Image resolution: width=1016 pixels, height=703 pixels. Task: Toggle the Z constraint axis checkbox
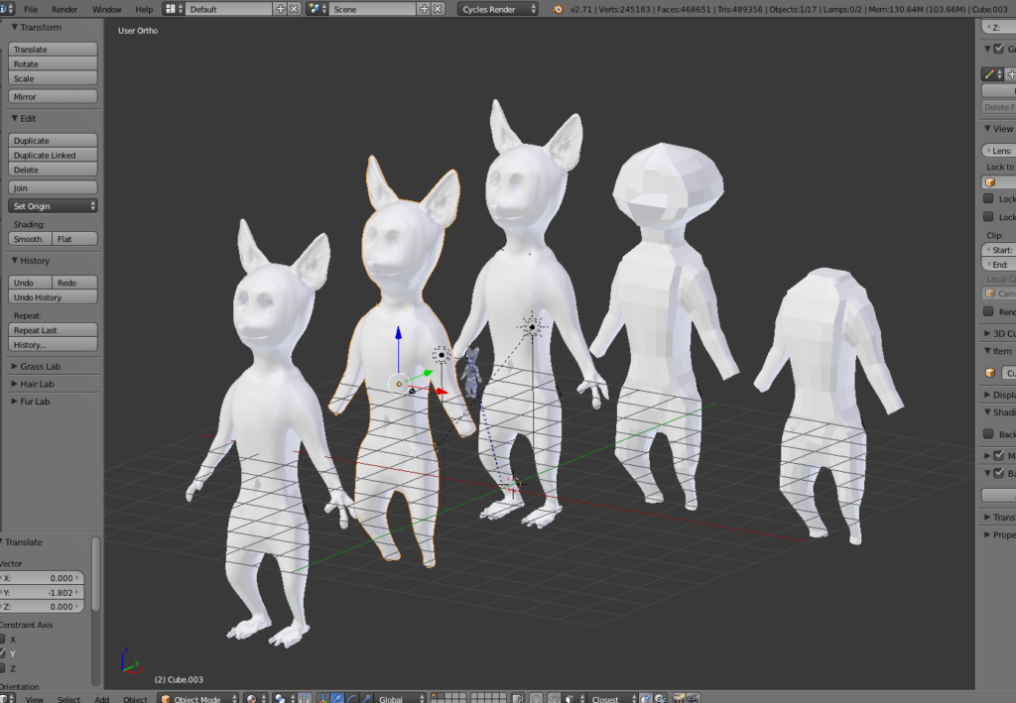(x=2, y=668)
